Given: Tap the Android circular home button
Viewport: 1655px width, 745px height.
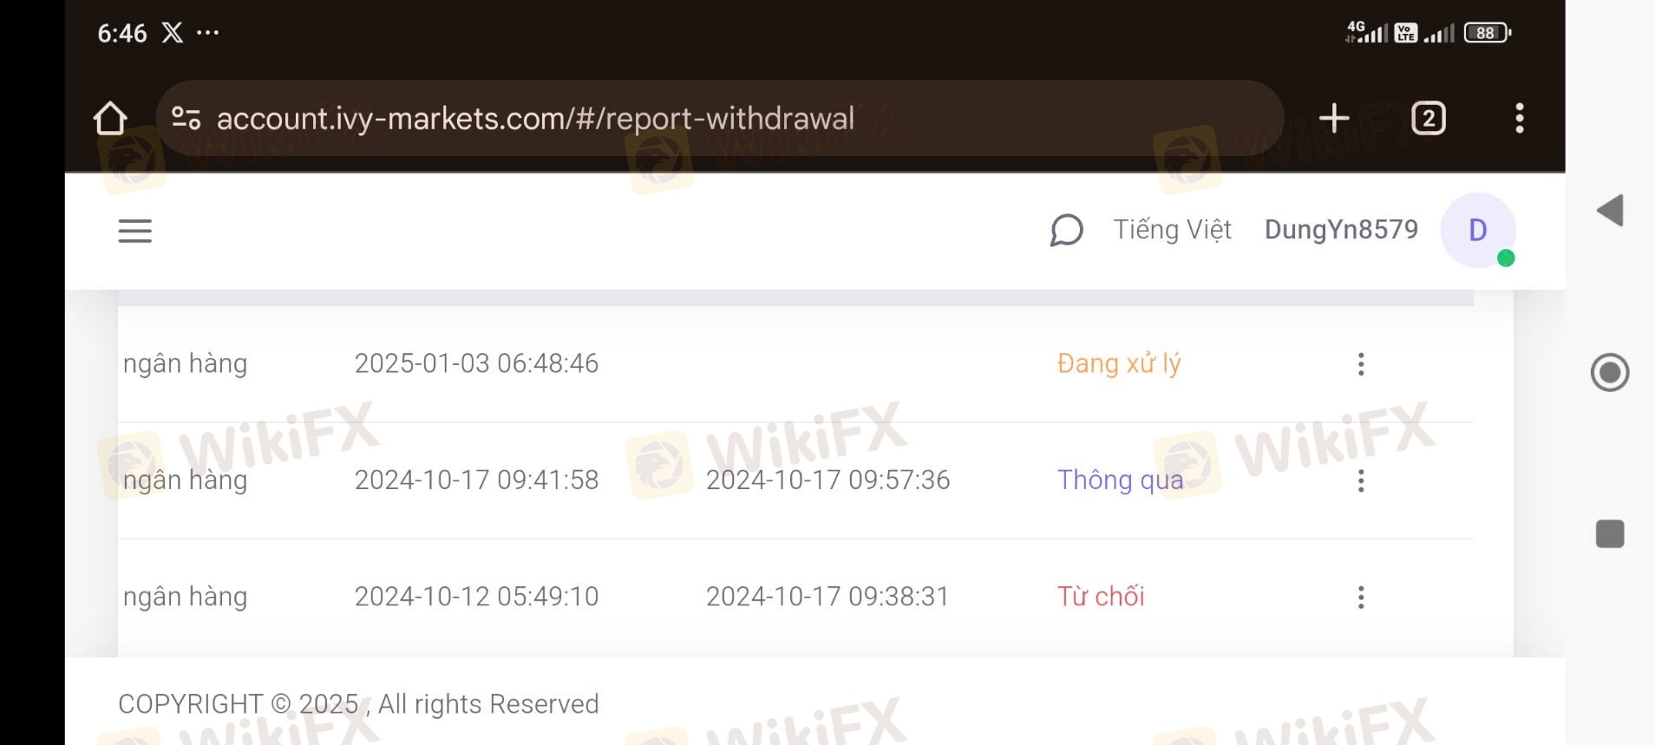Looking at the screenshot, I should pyautogui.click(x=1610, y=373).
